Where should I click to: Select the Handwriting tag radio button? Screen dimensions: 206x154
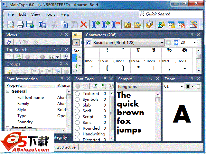(77, 134)
